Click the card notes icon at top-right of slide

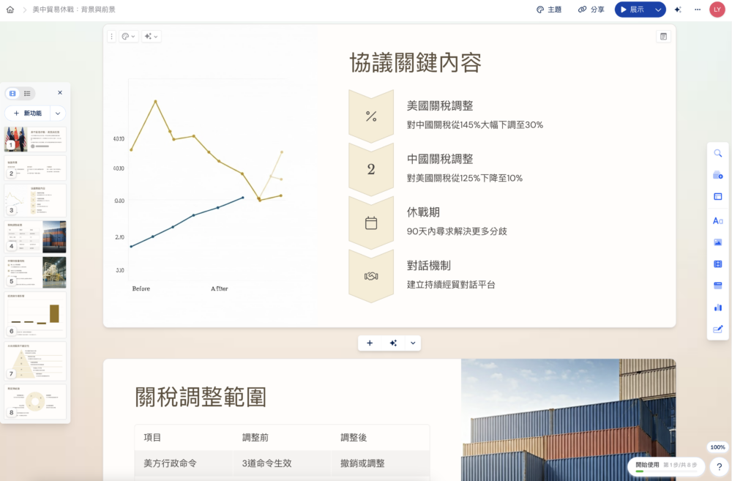coord(665,35)
